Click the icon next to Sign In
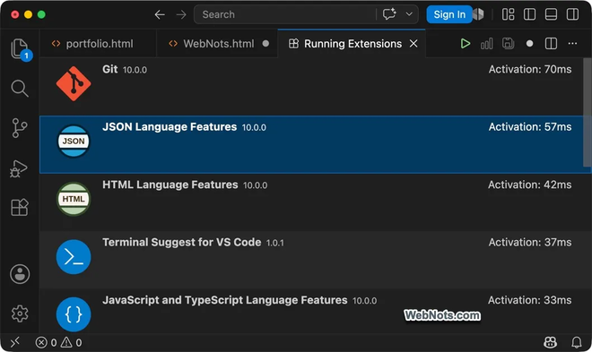 [x=479, y=14]
